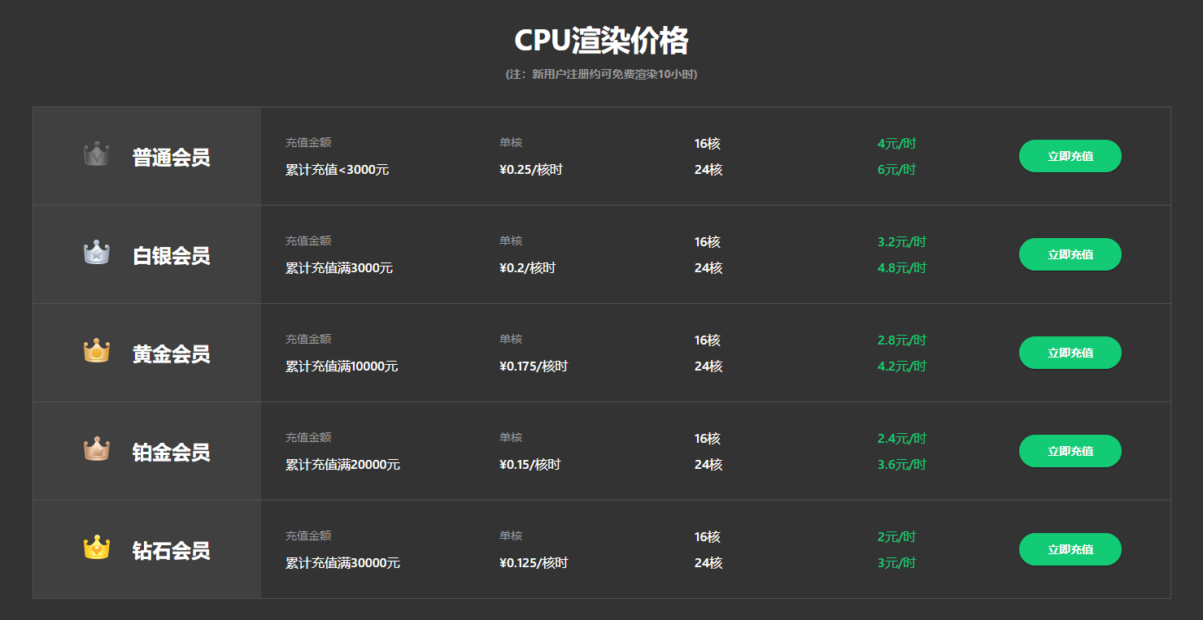The height and width of the screenshot is (620, 1203).
Task: Select the 白银会员 membership title
Action: coord(171,255)
